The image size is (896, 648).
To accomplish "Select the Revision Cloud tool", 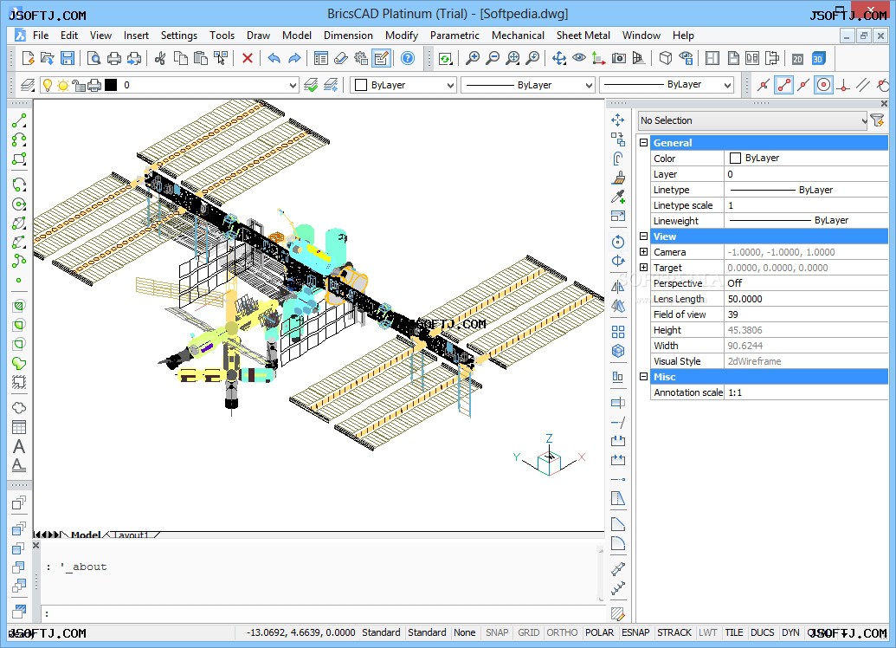I will click(19, 407).
